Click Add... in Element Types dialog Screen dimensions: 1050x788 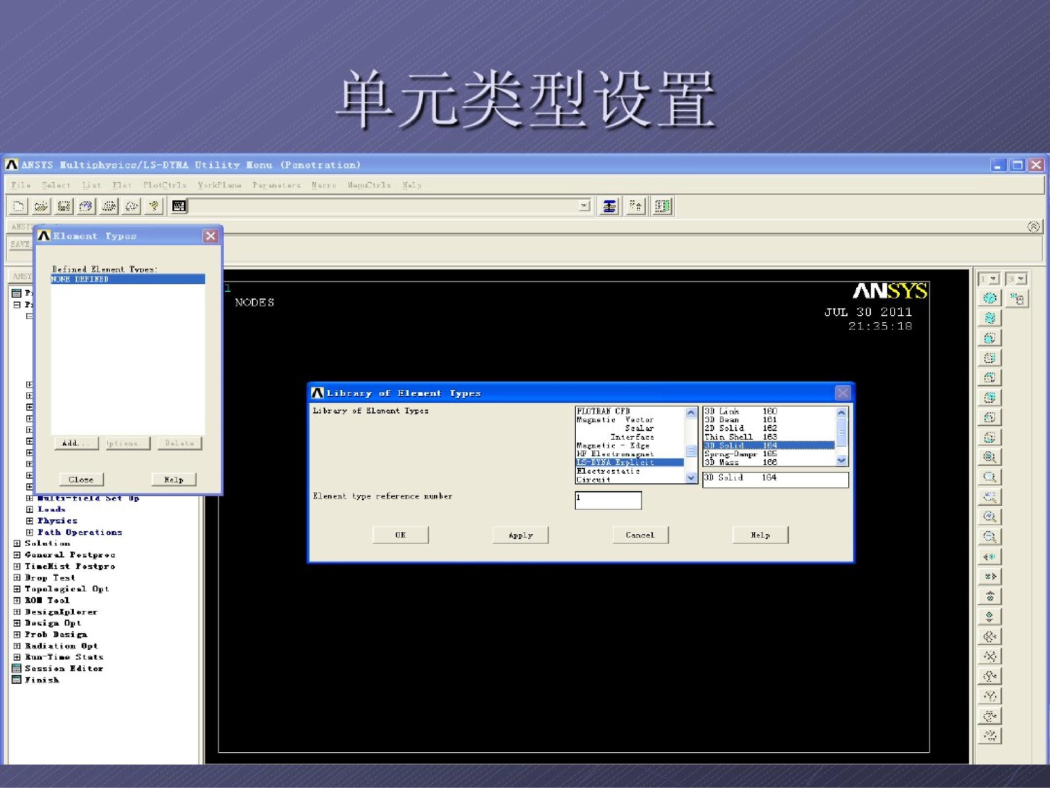tap(75, 443)
